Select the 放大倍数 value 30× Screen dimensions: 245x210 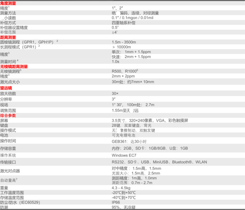(115, 93)
